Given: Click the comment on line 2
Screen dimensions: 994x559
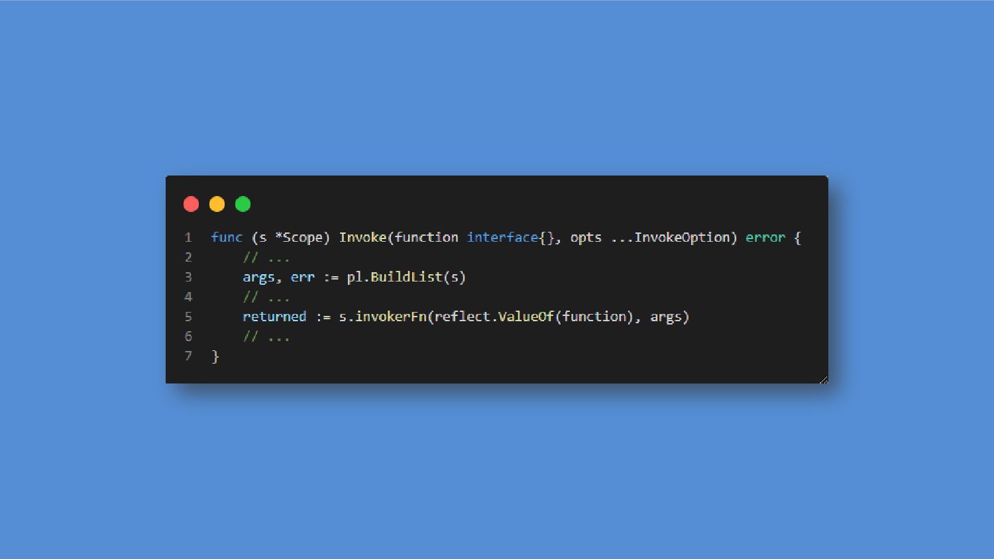Looking at the screenshot, I should tap(266, 257).
